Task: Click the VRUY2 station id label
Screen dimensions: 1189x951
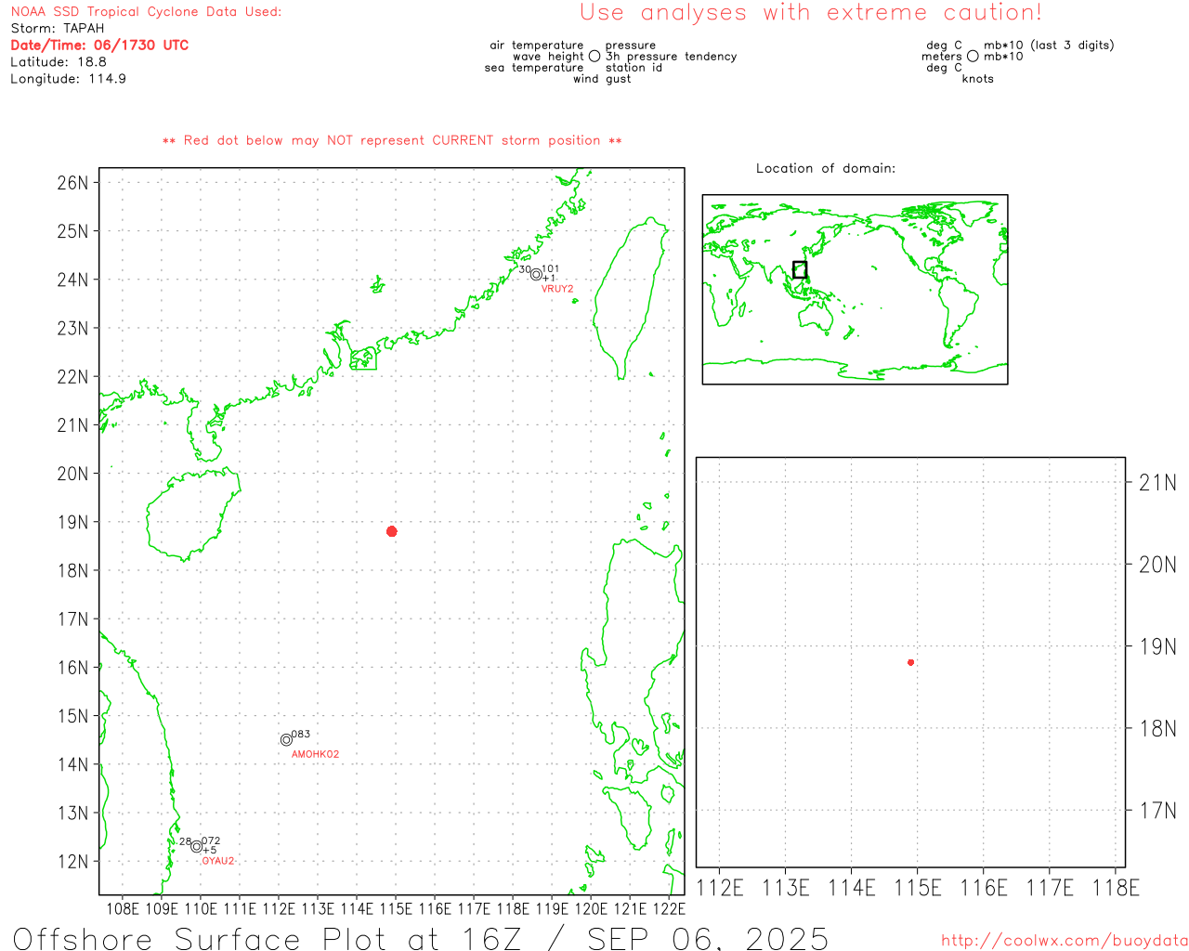Action: [557, 289]
